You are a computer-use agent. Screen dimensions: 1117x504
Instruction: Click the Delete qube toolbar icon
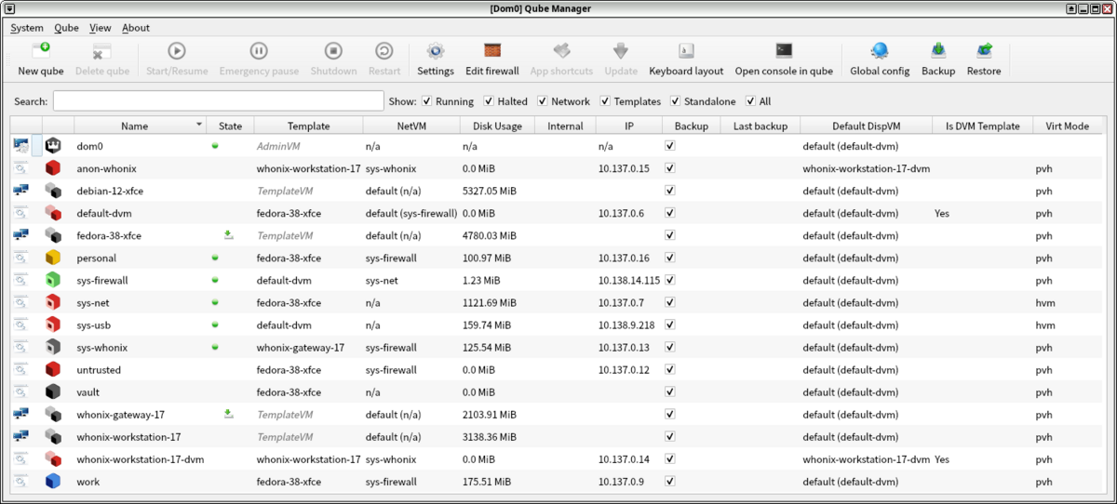[102, 51]
